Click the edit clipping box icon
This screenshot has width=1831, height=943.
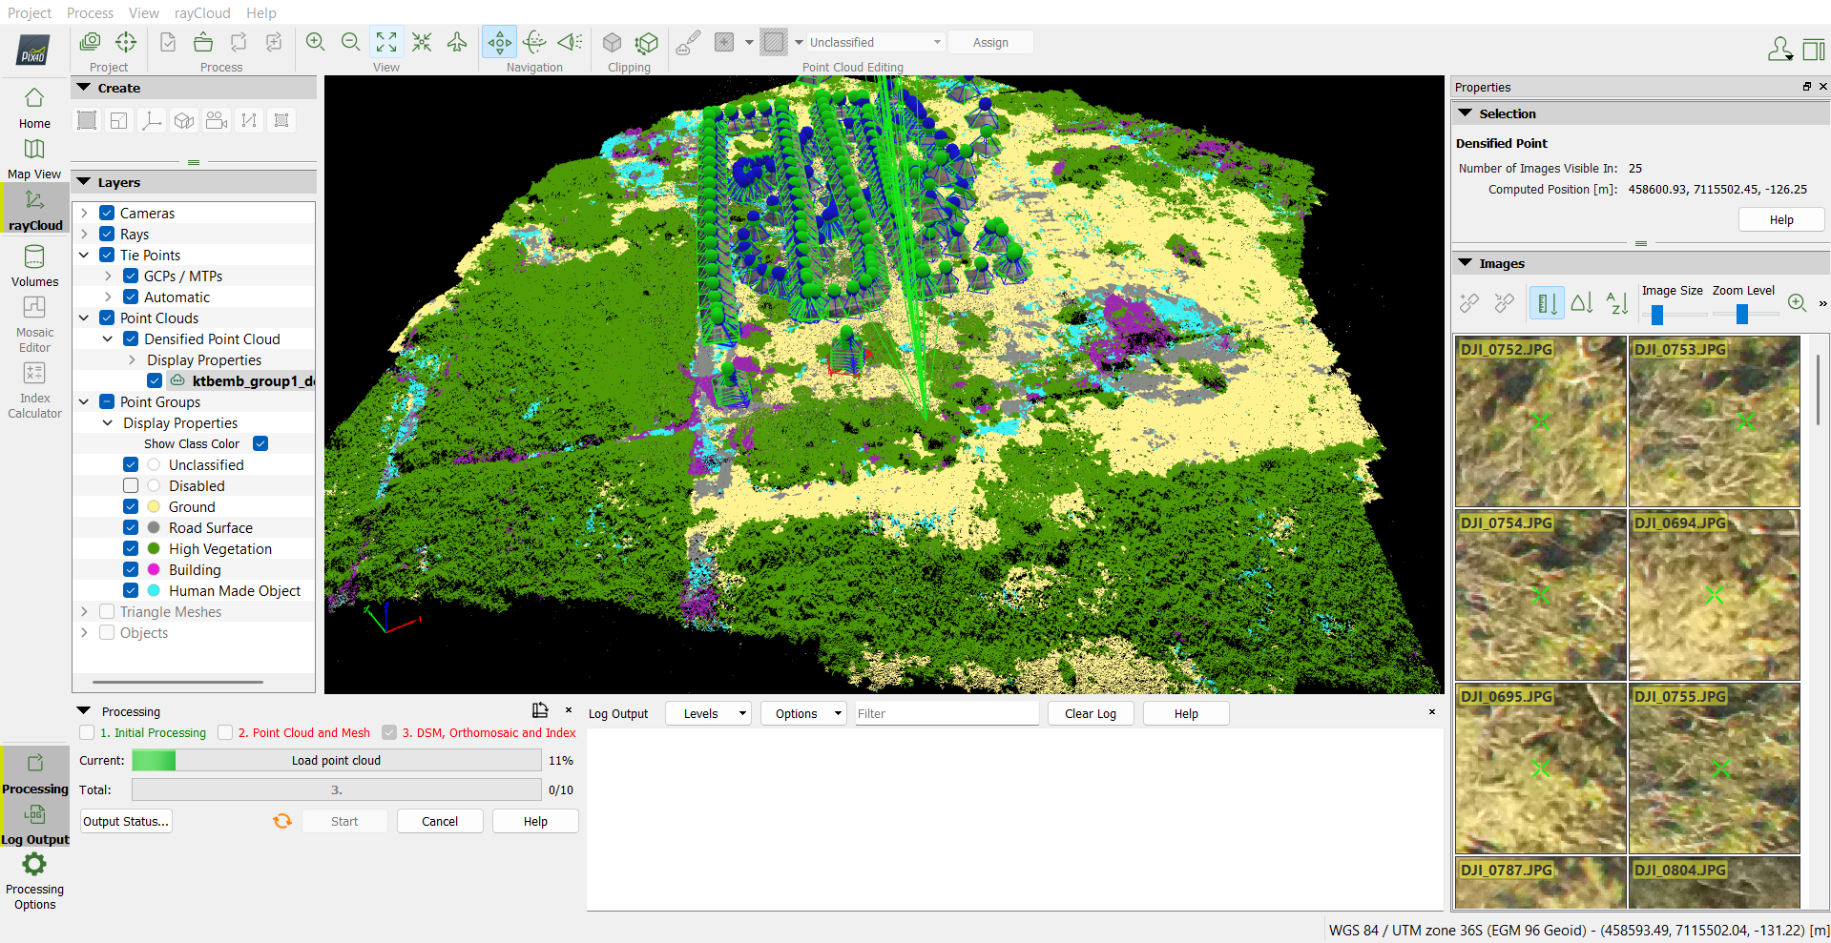(647, 43)
